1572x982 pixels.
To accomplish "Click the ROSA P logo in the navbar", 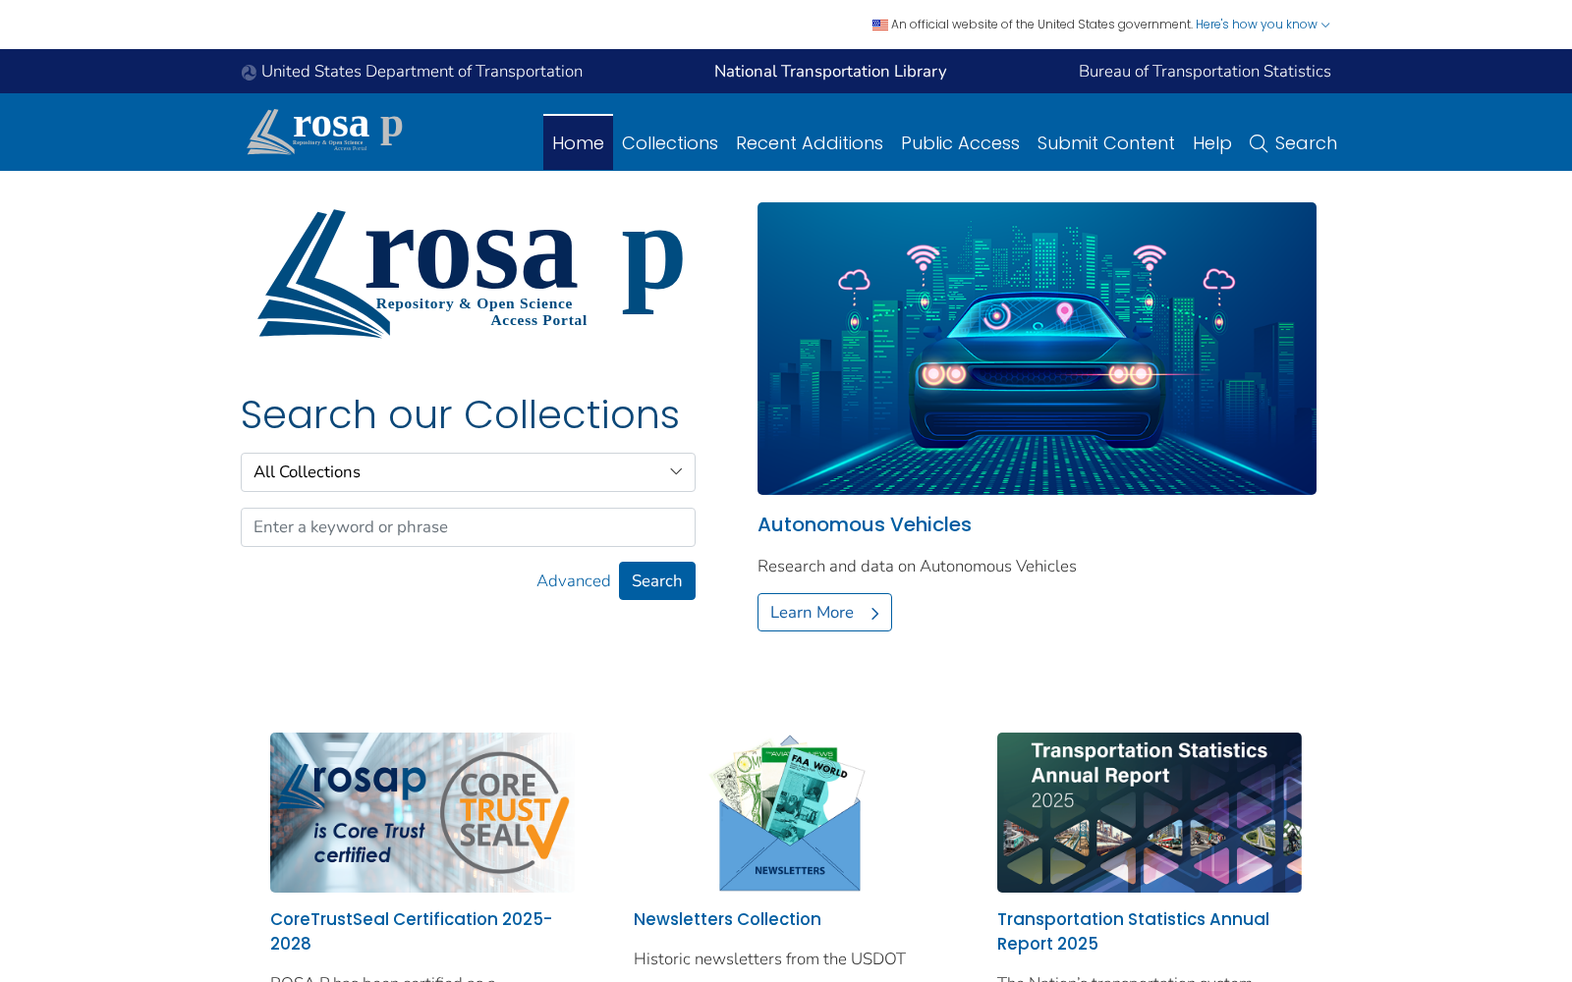I will [325, 132].
